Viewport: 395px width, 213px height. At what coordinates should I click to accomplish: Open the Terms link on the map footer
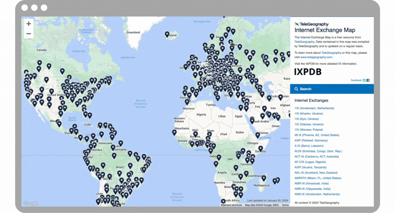(x=285, y=205)
